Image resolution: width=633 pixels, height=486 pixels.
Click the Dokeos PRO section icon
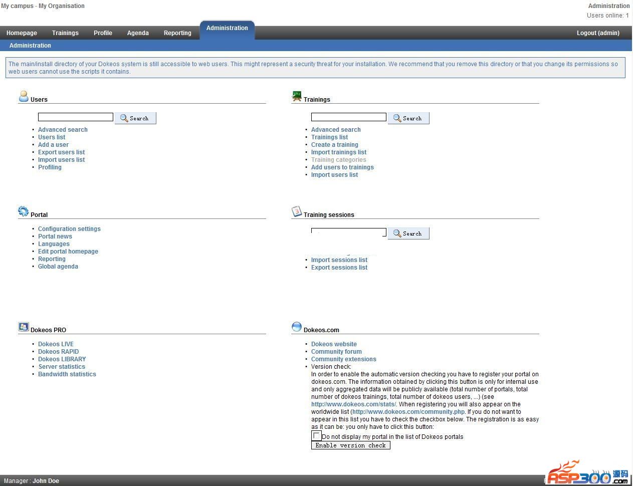point(24,327)
